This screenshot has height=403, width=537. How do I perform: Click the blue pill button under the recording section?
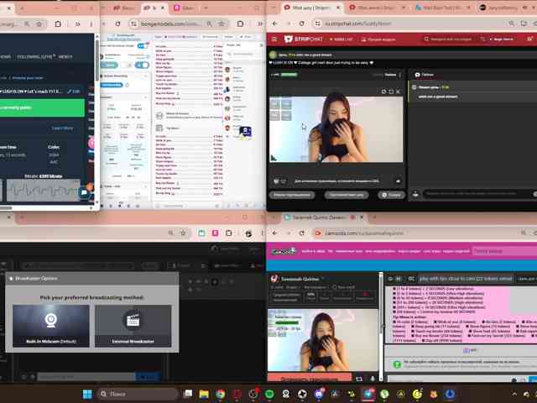(112, 85)
